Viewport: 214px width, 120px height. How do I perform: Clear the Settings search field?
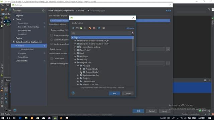click(x=43, y=10)
